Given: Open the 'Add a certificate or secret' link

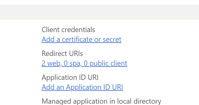Looking at the screenshot, I should pyautogui.click(x=82, y=39).
